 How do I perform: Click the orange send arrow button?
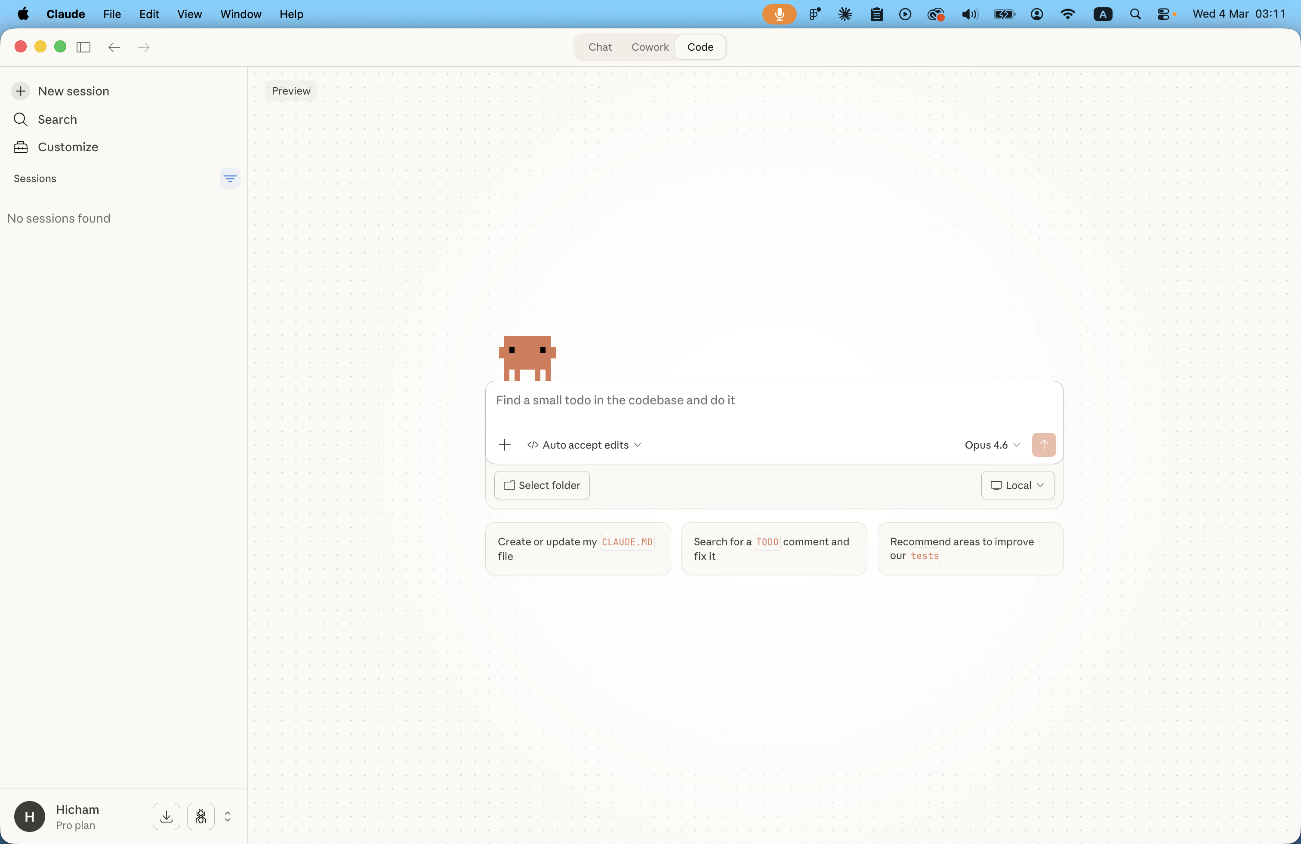(x=1043, y=445)
